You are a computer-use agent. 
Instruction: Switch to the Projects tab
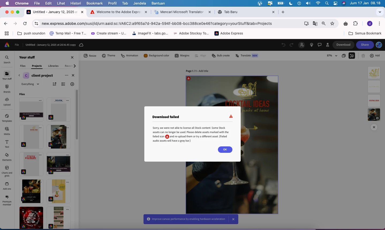point(37,66)
